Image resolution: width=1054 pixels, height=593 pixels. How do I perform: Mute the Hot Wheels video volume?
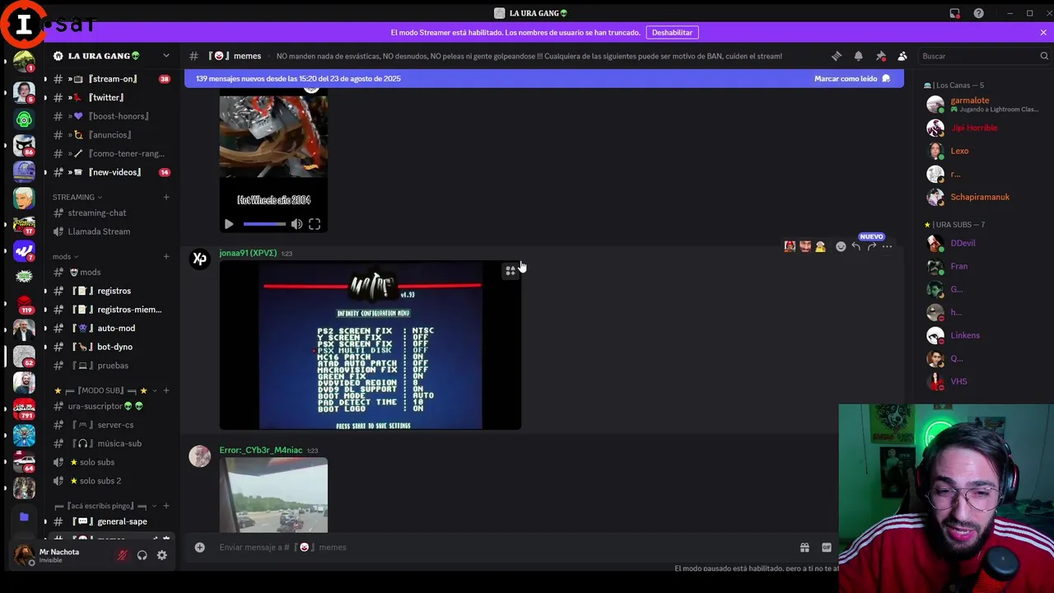pos(296,224)
